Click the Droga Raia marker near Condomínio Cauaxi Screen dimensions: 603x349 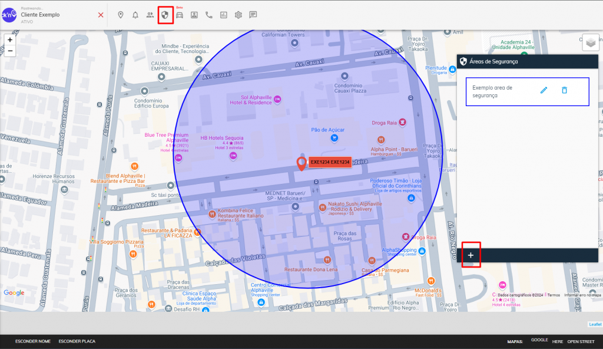point(402,122)
